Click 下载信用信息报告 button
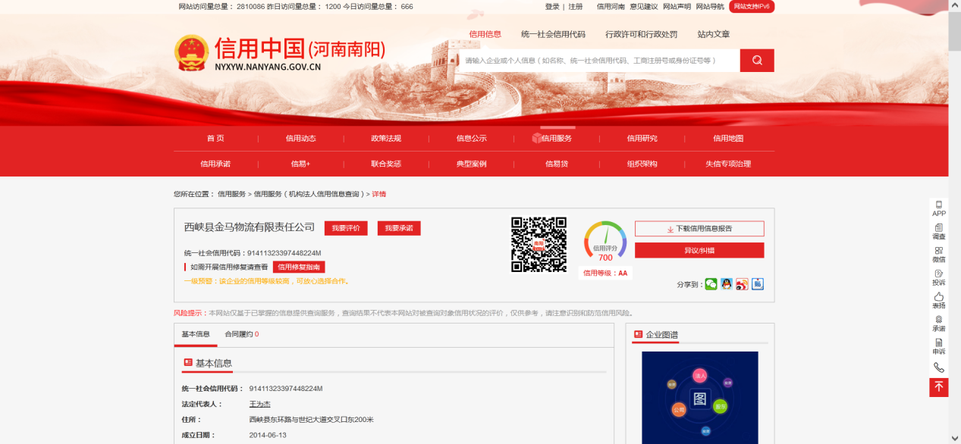 (x=699, y=228)
